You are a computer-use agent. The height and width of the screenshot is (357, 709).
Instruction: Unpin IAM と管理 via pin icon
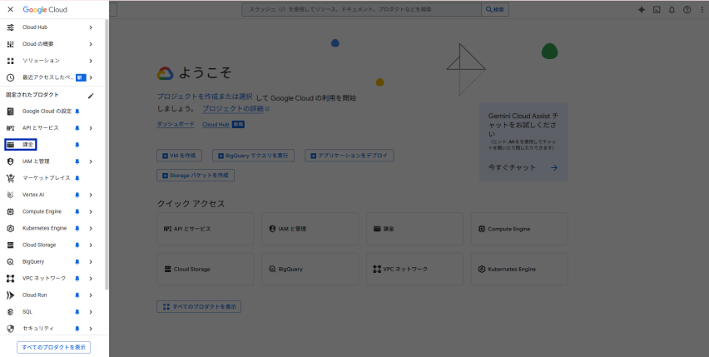pyautogui.click(x=77, y=161)
